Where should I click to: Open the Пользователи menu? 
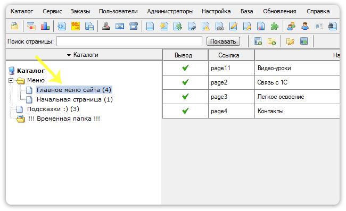[118, 11]
